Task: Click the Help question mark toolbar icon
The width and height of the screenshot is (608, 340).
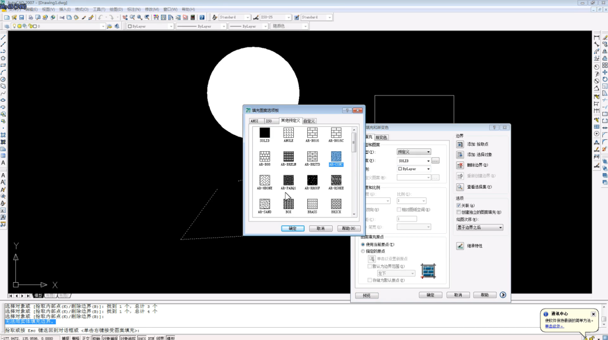Action: tap(202, 17)
